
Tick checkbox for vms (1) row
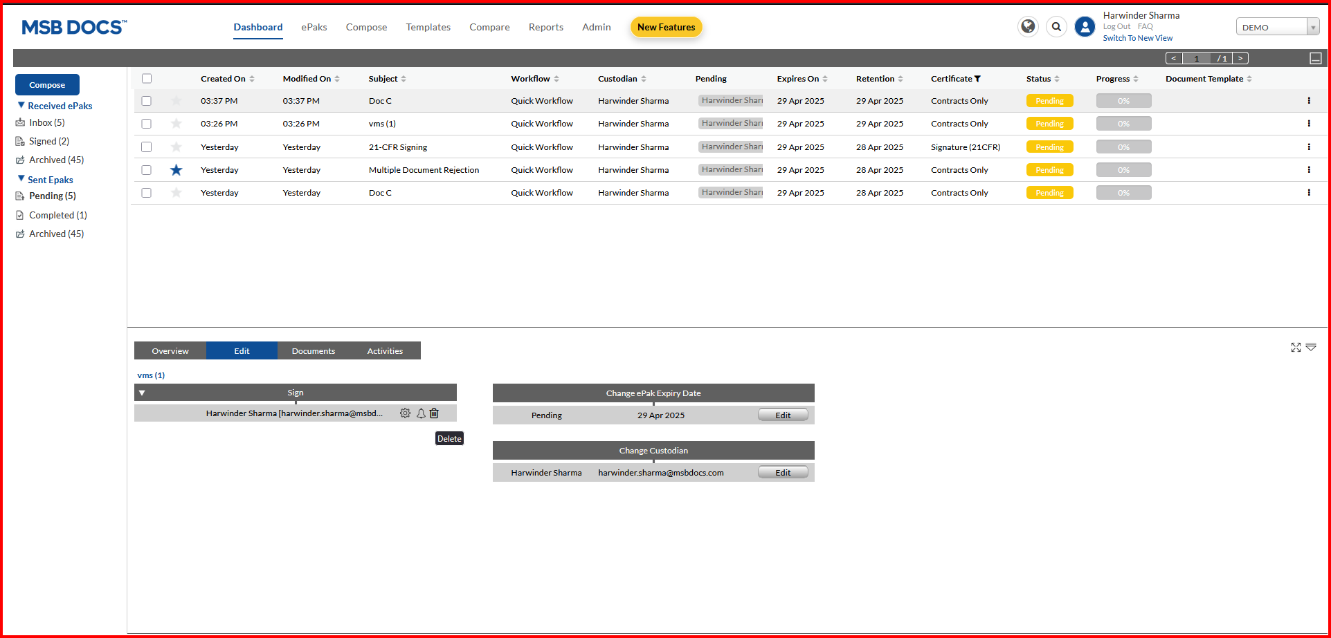(147, 124)
